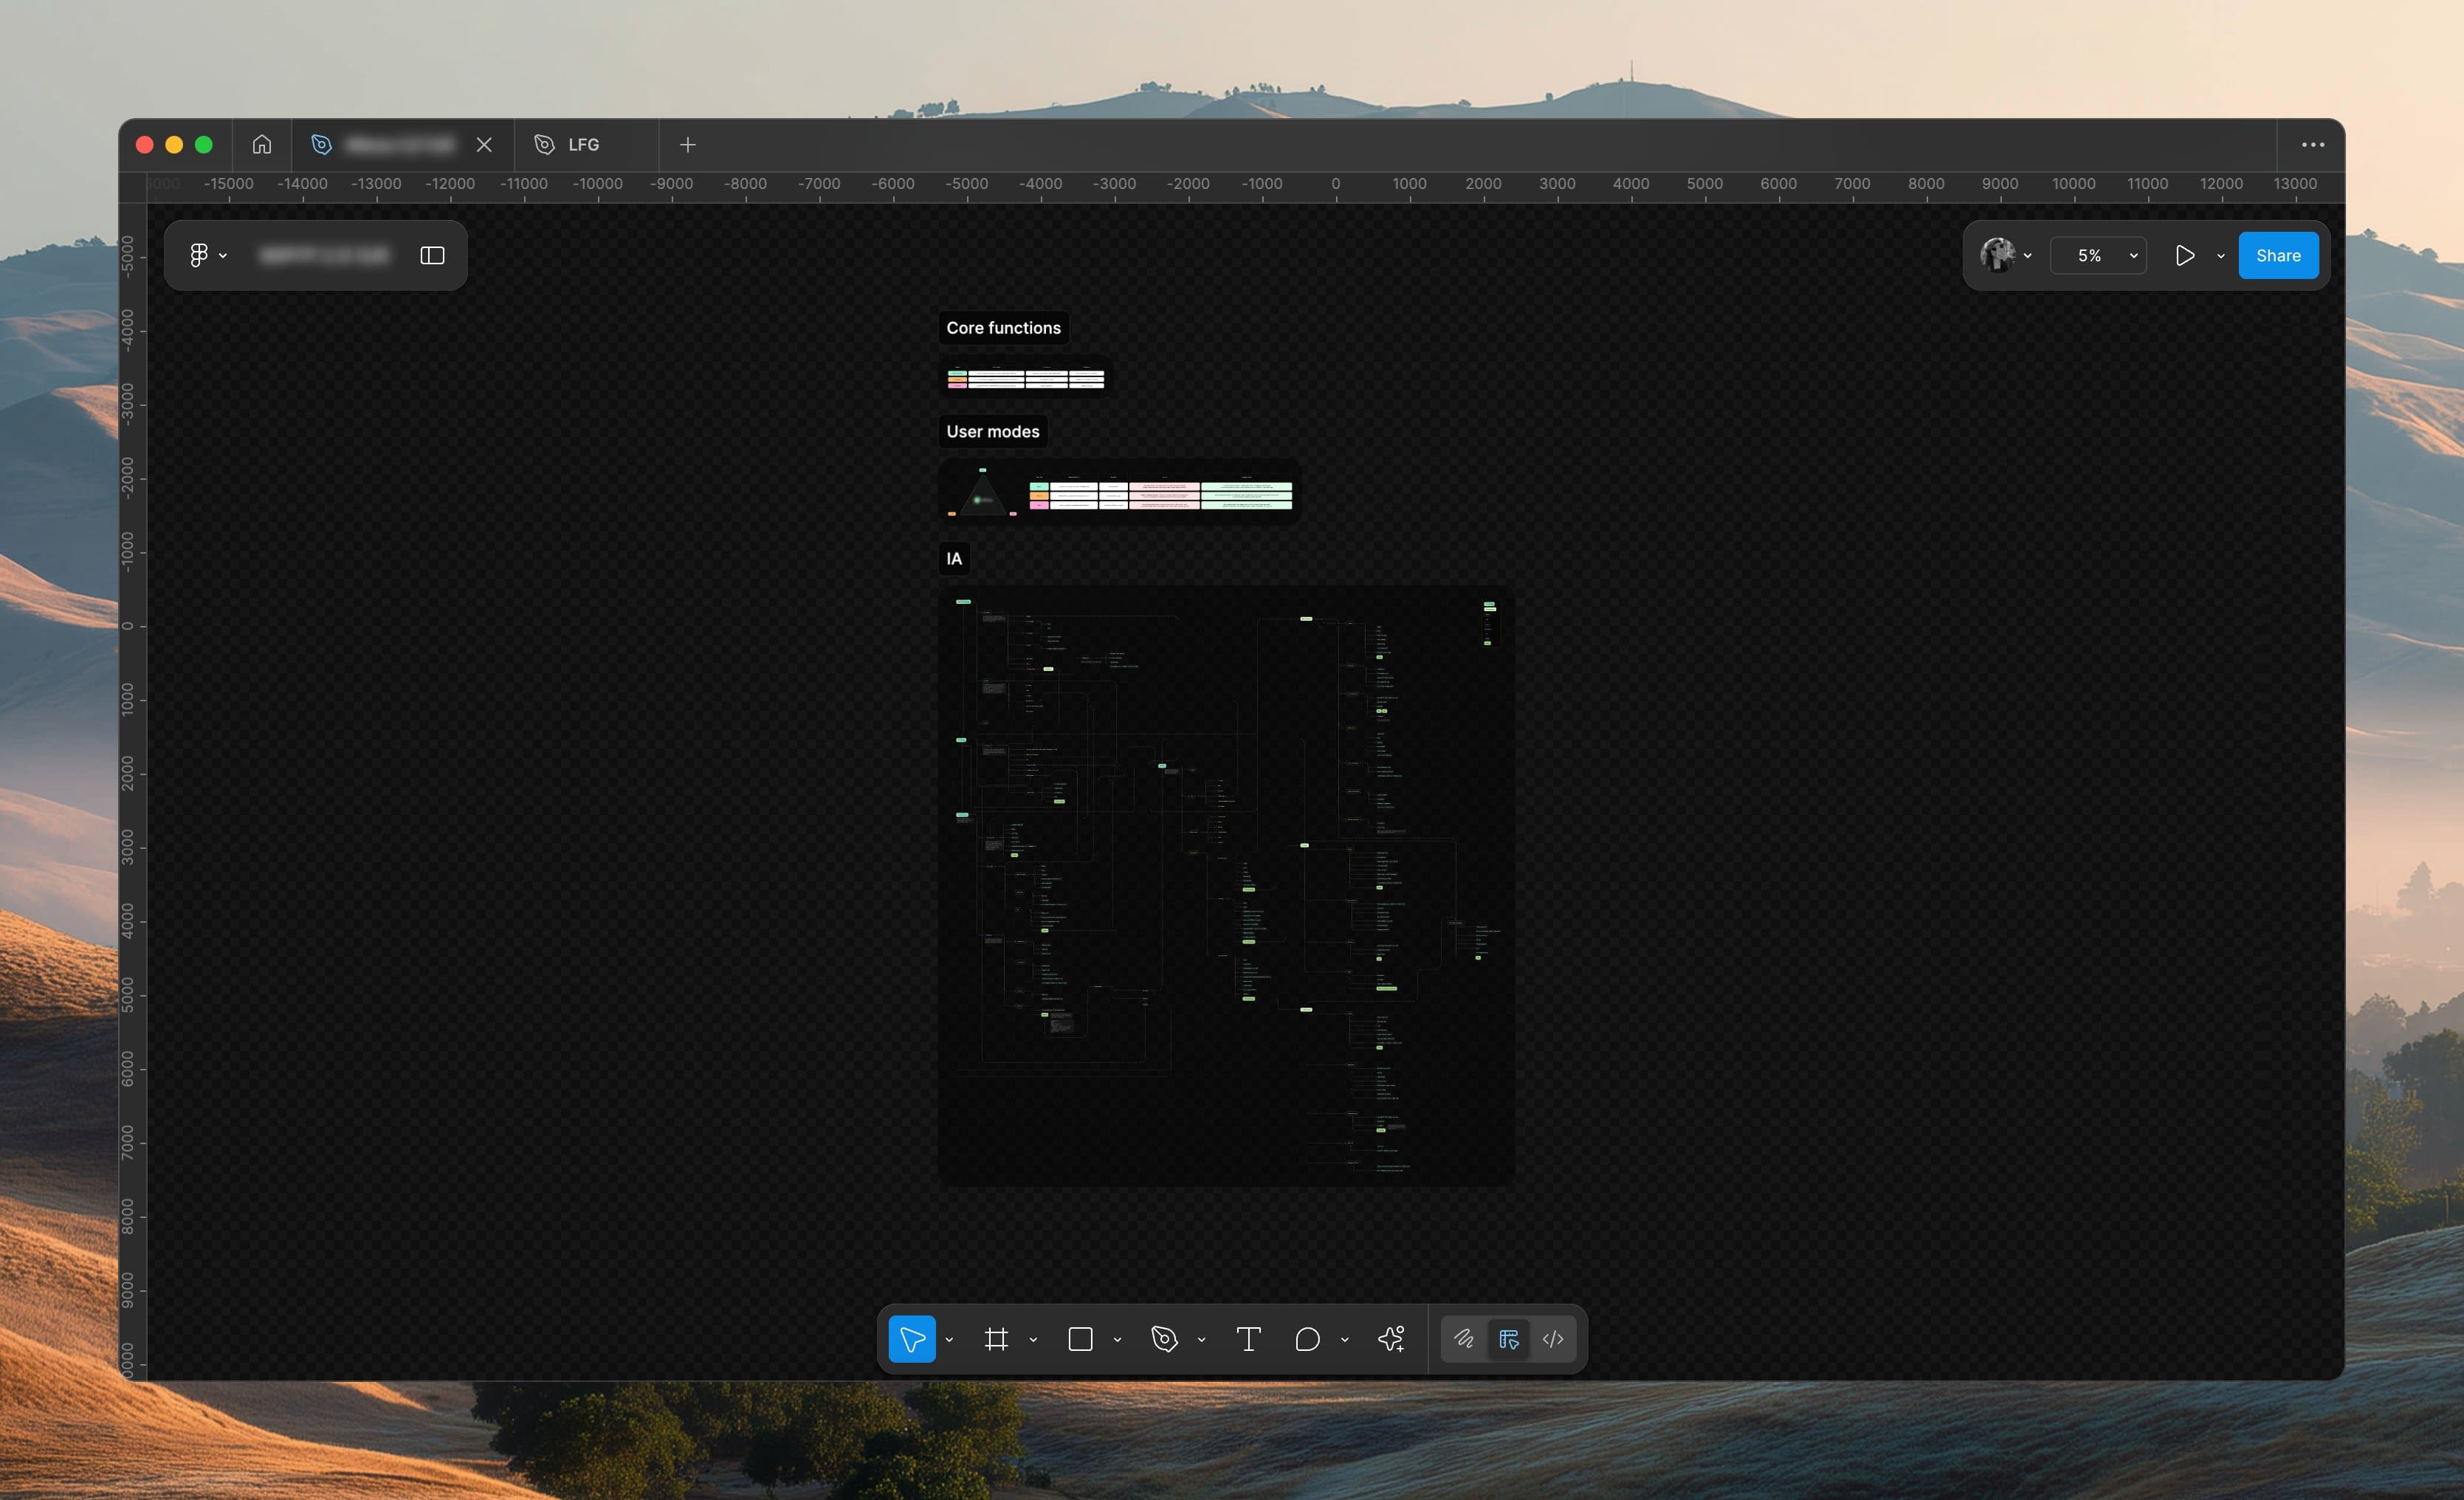This screenshot has height=1500, width=2464.
Task: Switch to Design mode
Action: tap(1509, 1339)
